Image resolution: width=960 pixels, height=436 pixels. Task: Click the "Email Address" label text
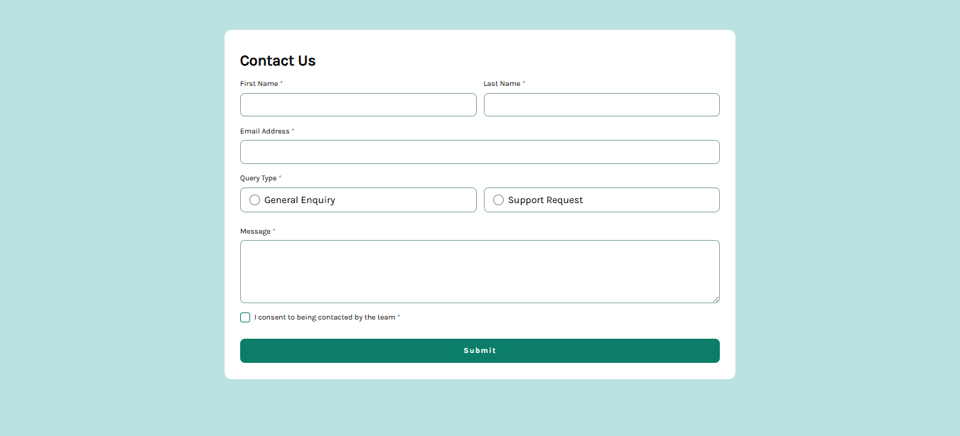coord(264,131)
